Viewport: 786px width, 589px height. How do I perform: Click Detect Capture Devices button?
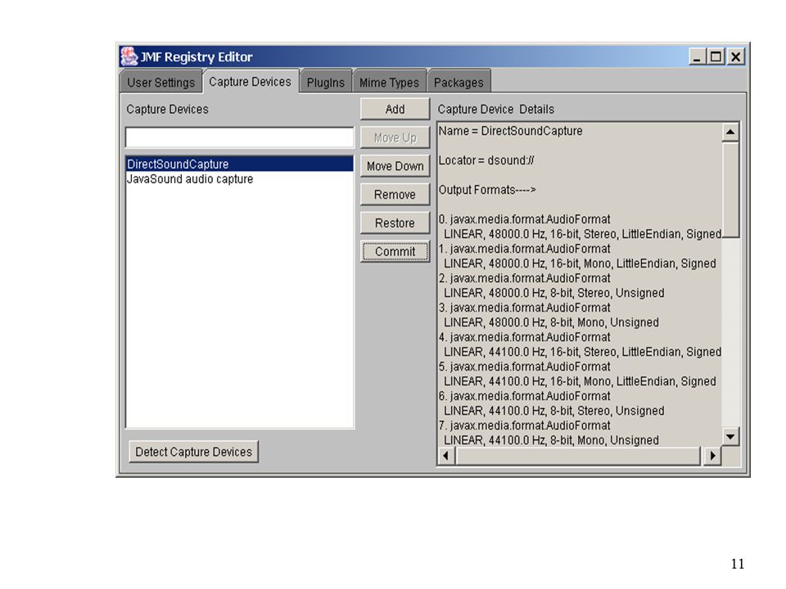click(193, 452)
